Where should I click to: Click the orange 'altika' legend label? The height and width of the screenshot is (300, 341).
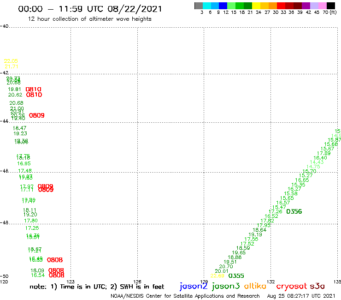click(x=255, y=286)
